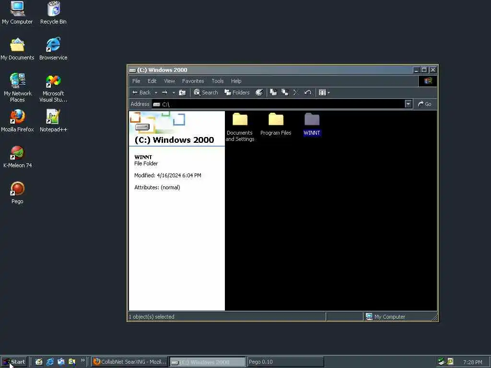Select Recycle Bin desktop icon
Screen dimensions: 491x368
coord(53,13)
